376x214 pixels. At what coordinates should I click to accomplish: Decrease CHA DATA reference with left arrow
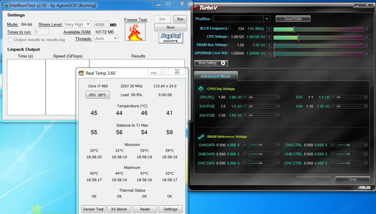tap(245, 145)
